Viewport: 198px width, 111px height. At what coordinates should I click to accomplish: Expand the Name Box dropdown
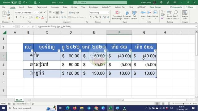pyautogui.click(x=14, y=27)
